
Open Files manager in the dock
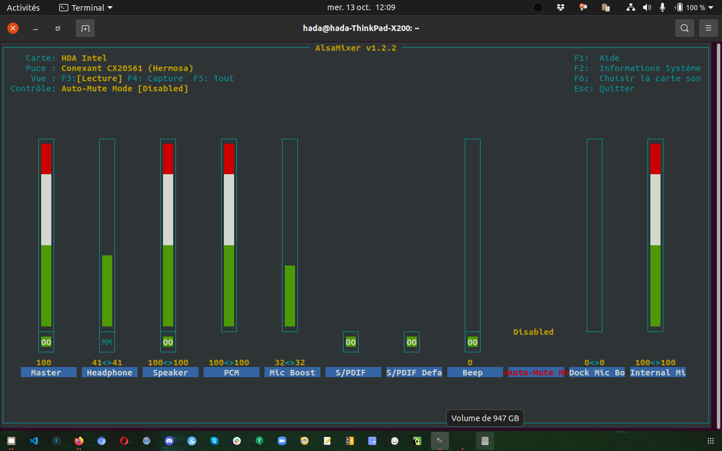coord(11,441)
